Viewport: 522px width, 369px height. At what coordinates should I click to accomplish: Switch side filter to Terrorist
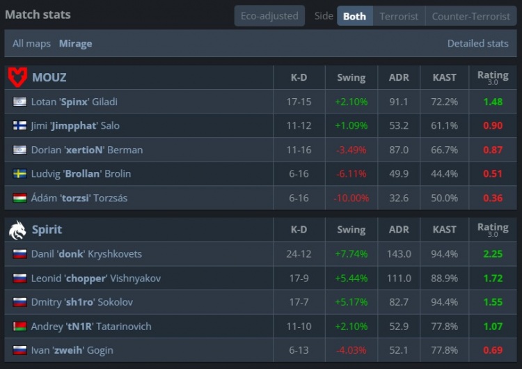(399, 16)
